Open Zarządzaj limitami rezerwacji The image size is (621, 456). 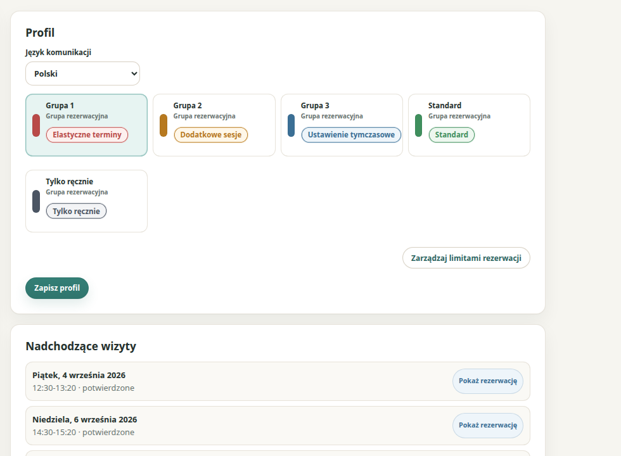tap(466, 258)
